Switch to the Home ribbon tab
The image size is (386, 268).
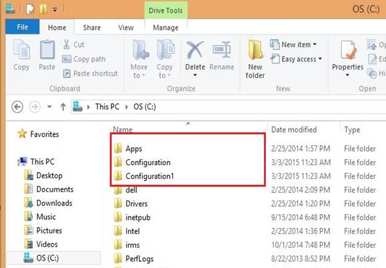(57, 27)
